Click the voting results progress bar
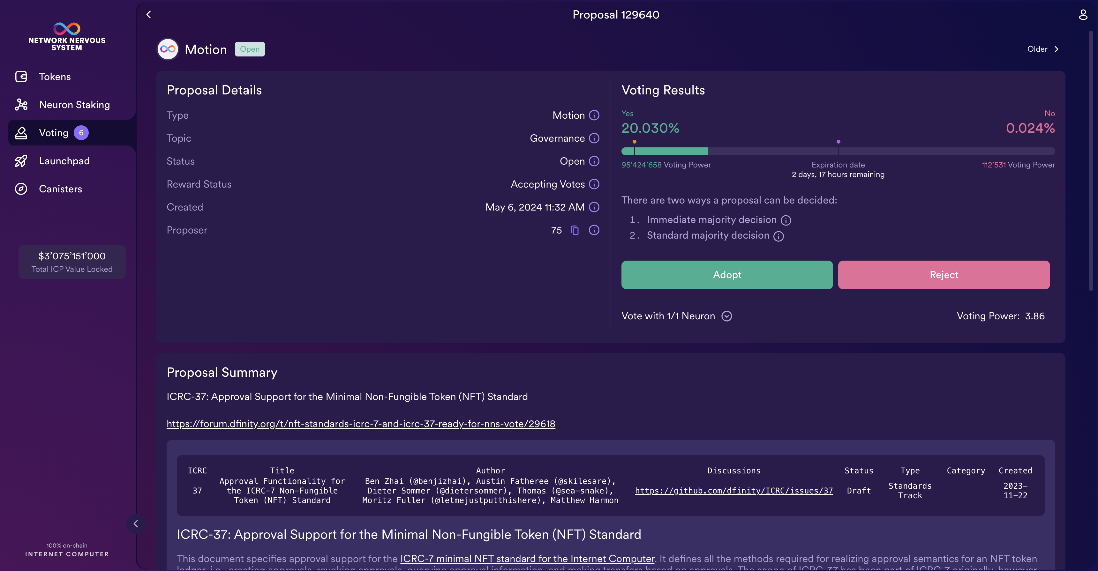 838,151
